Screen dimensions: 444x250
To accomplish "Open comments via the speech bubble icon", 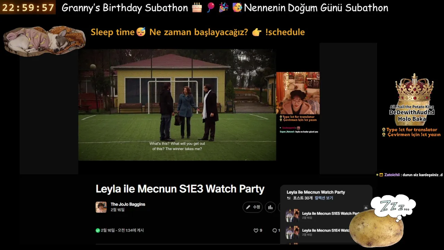I will point(275,230).
